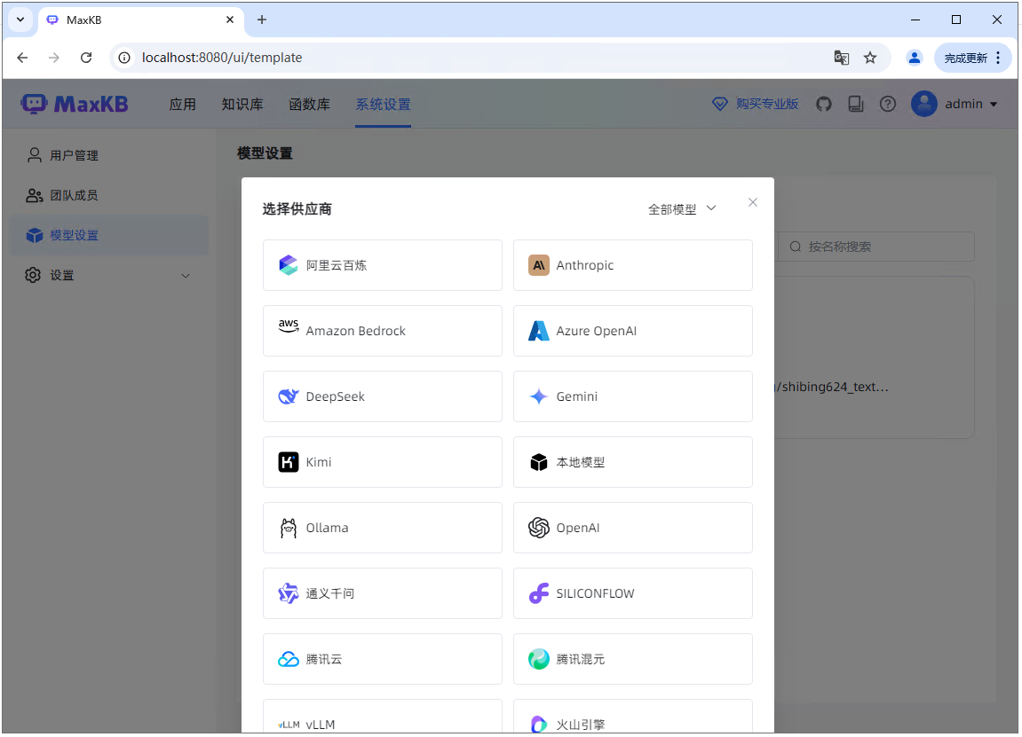Image resolution: width=1022 pixels, height=737 pixels.
Task: Select the 阿里云百炼 provider icon
Action: (x=288, y=265)
